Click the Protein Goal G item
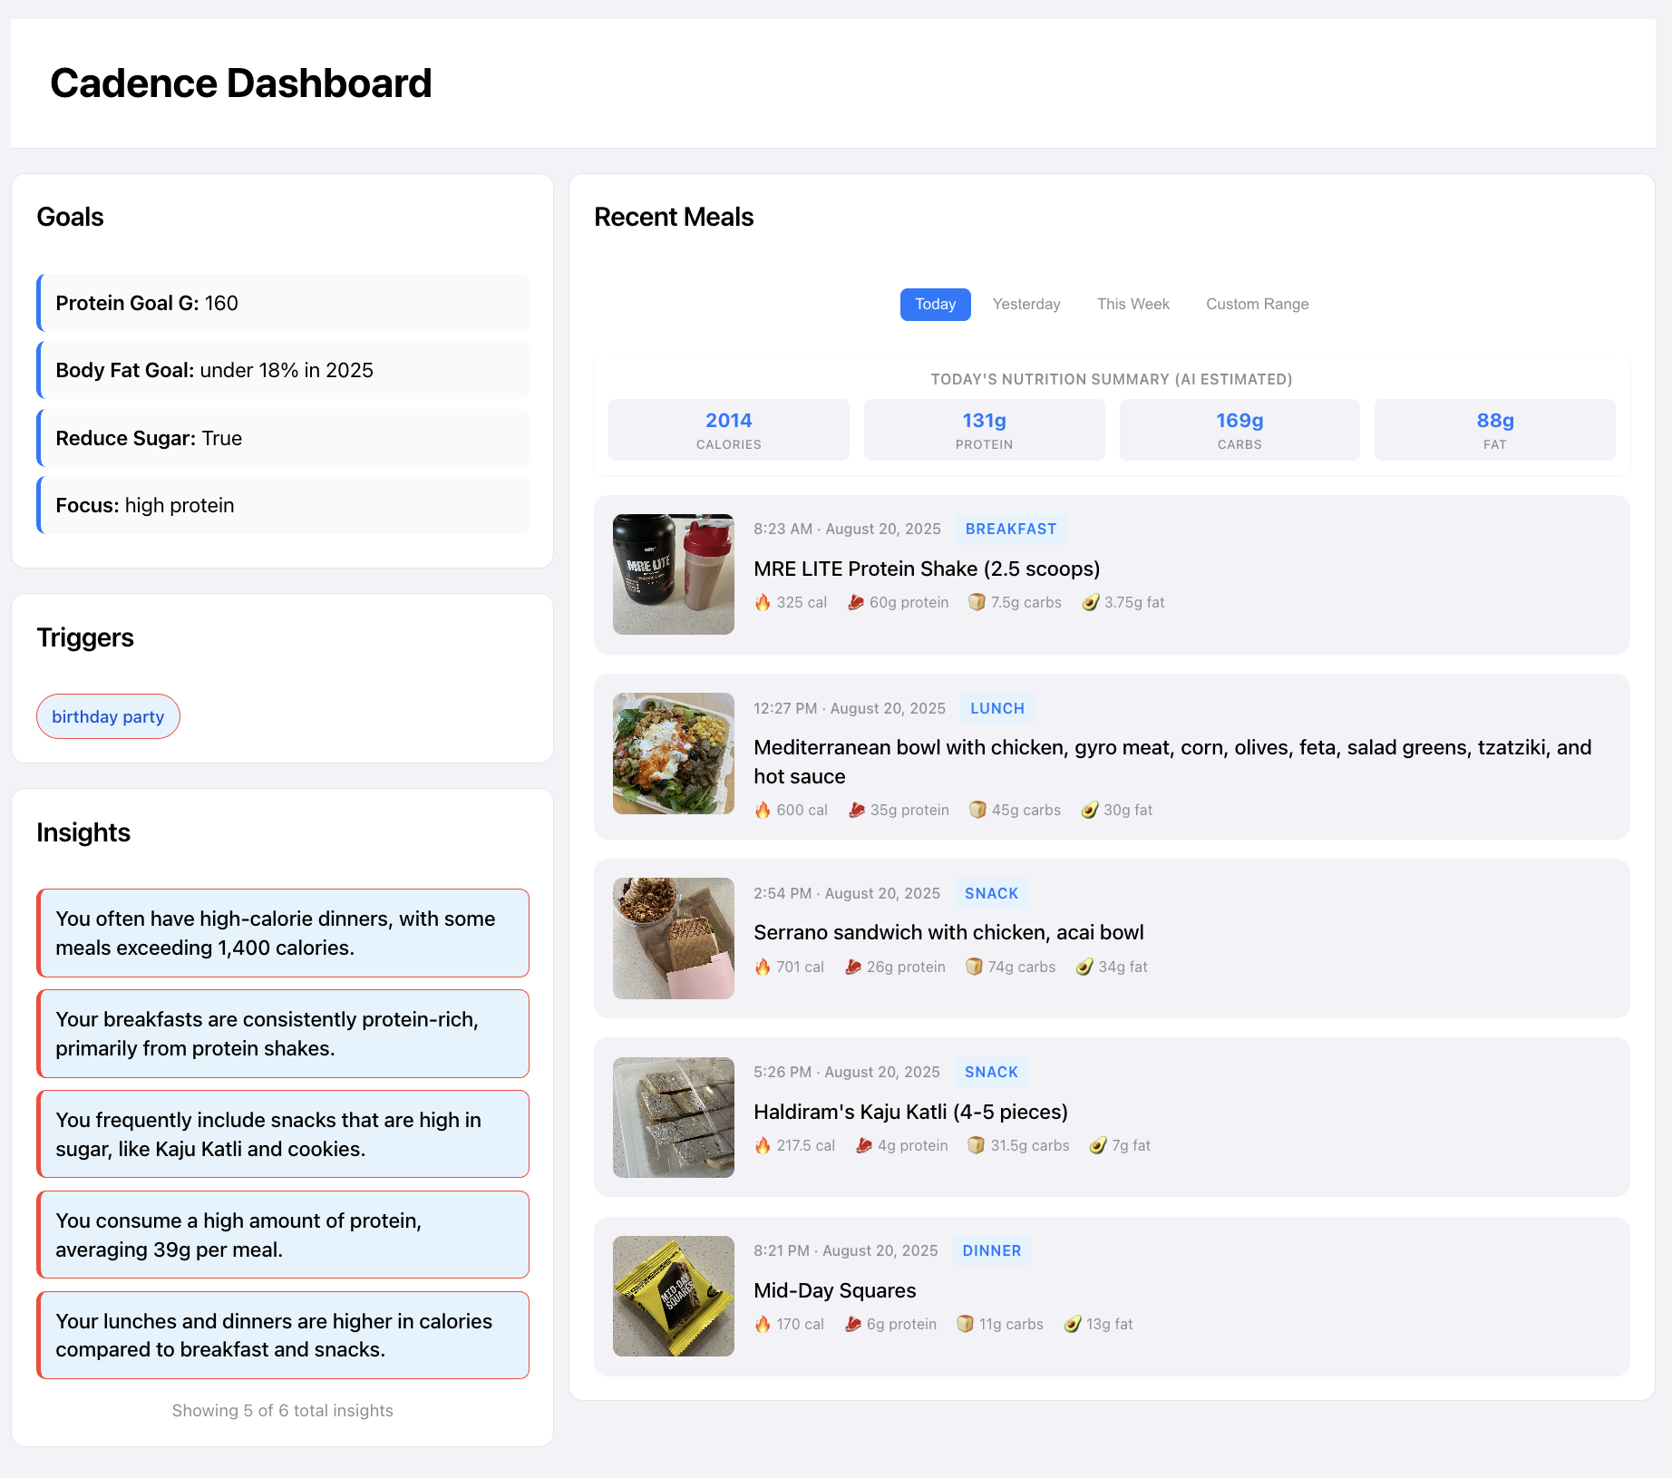 [x=283, y=304]
